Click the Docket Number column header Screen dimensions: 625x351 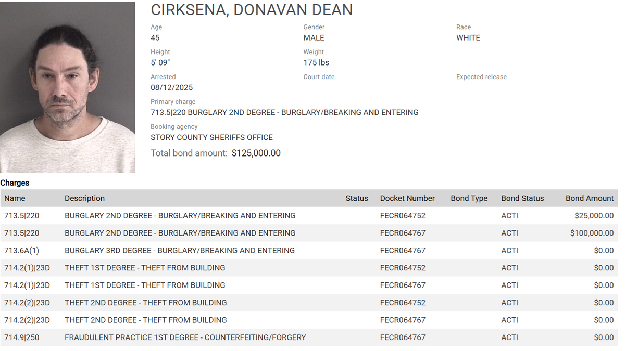(407, 198)
